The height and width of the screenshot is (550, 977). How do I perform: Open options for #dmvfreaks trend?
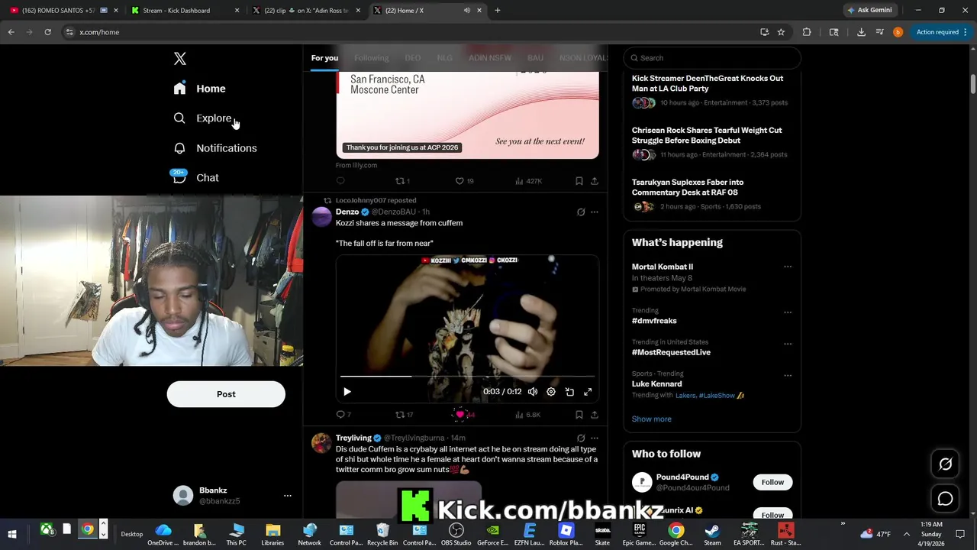pyautogui.click(x=788, y=312)
